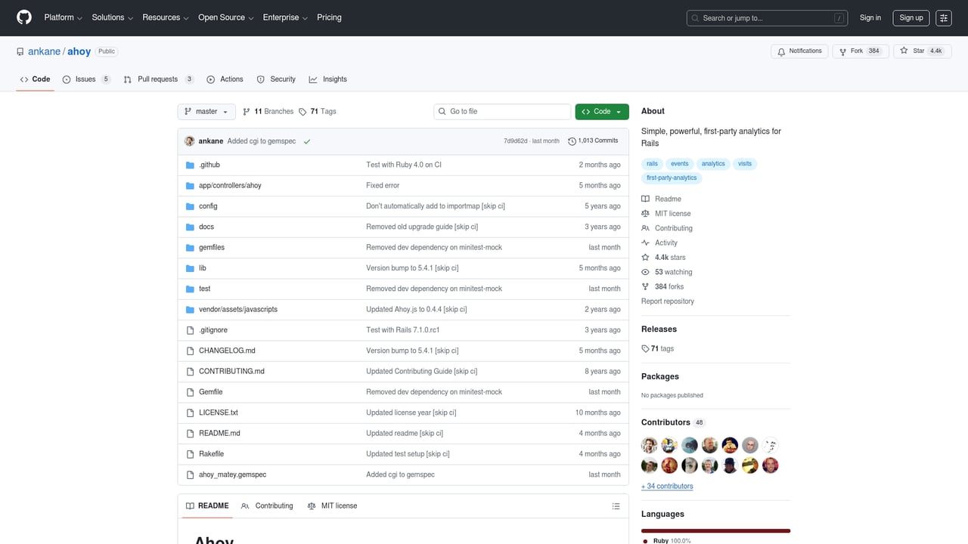This screenshot has width=968, height=544.
Task: Click the GitHub logo icon
Action: (x=24, y=17)
